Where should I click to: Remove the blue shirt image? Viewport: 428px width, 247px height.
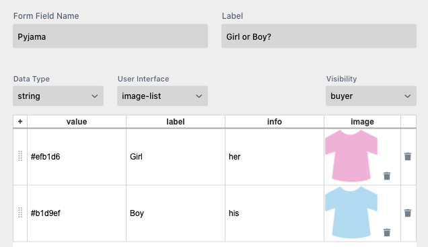pos(387,232)
